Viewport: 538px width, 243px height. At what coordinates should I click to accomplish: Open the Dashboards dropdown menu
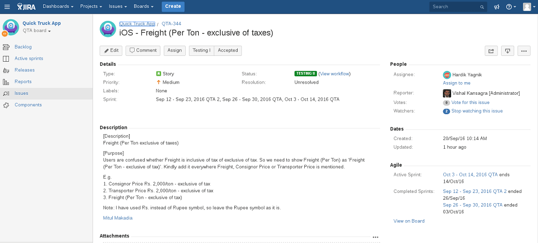tap(58, 6)
